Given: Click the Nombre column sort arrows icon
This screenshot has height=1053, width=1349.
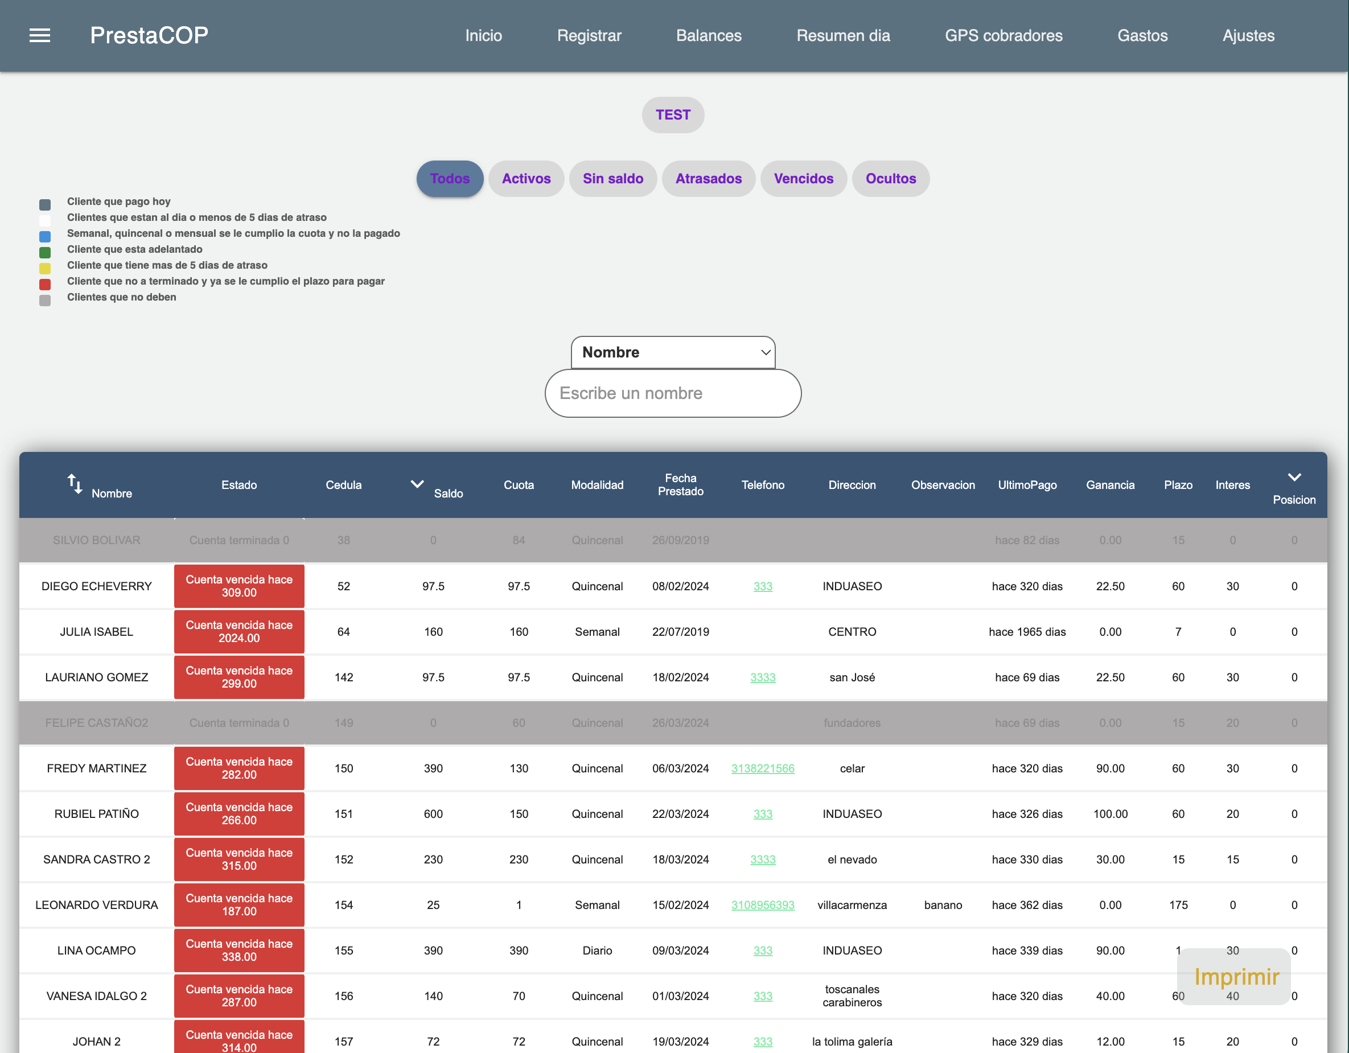Looking at the screenshot, I should tap(74, 484).
